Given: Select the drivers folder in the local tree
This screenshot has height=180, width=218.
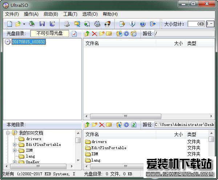Looking at the screenshot, I should coord(34,139).
